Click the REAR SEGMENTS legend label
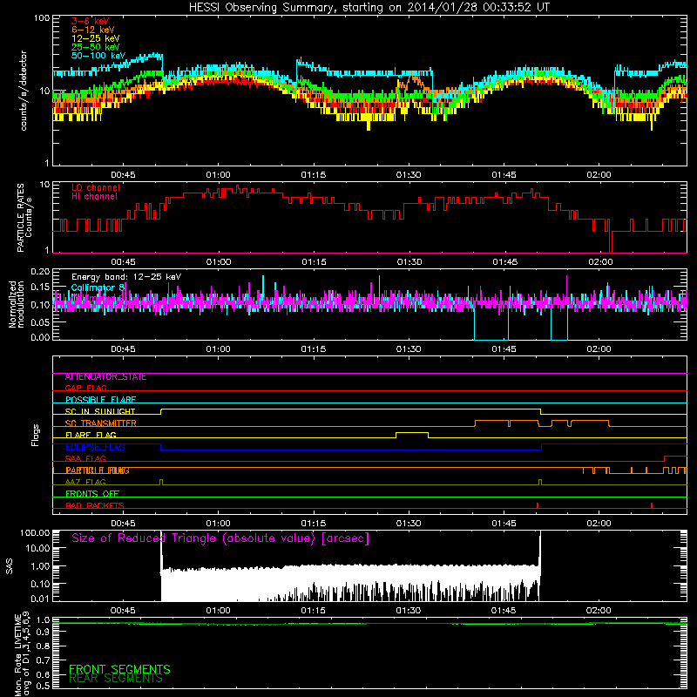The width and height of the screenshot is (697, 697). [116, 679]
